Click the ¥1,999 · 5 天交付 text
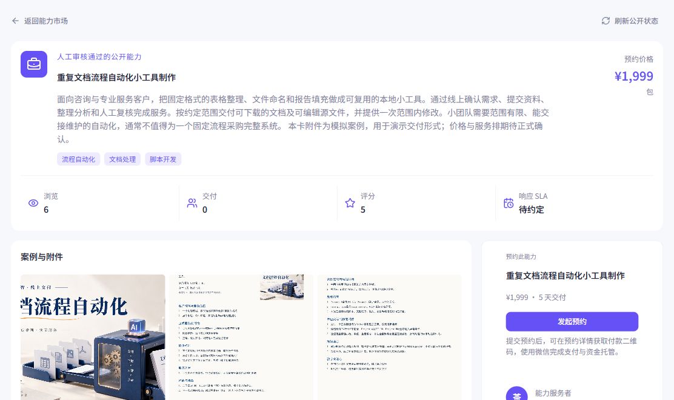 (x=536, y=298)
